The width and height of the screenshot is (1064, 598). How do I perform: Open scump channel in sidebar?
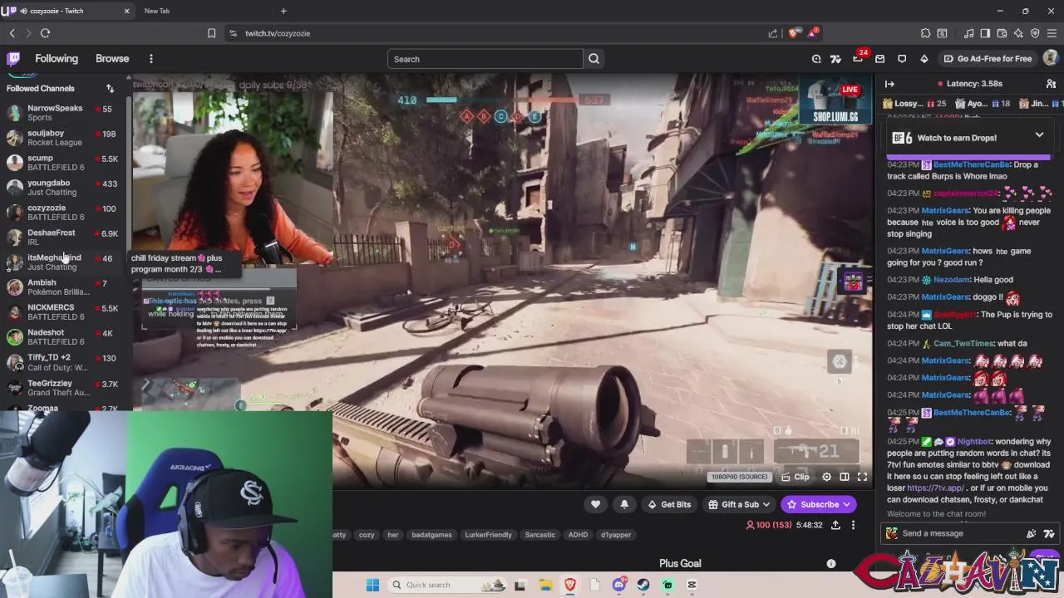click(62, 163)
